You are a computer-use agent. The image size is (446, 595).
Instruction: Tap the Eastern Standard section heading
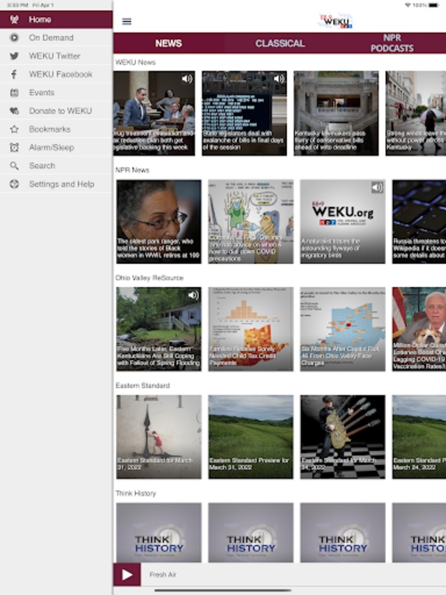click(143, 385)
